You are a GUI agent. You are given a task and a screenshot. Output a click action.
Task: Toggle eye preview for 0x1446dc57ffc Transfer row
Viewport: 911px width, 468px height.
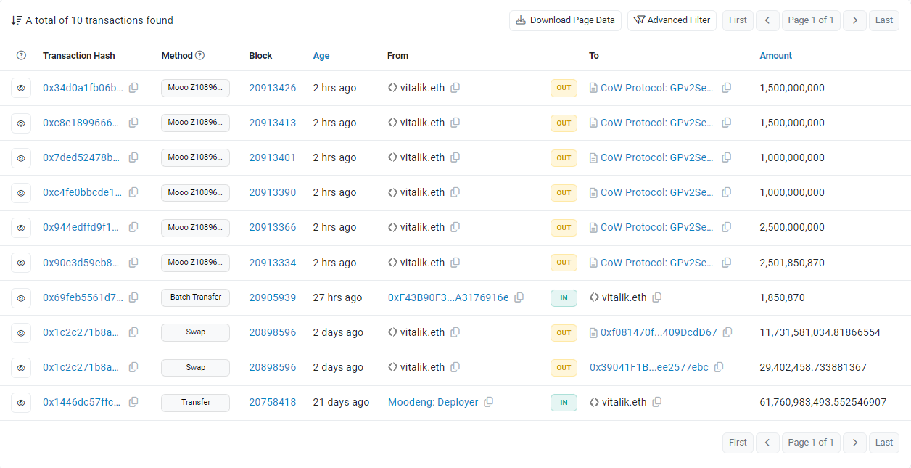(21, 402)
